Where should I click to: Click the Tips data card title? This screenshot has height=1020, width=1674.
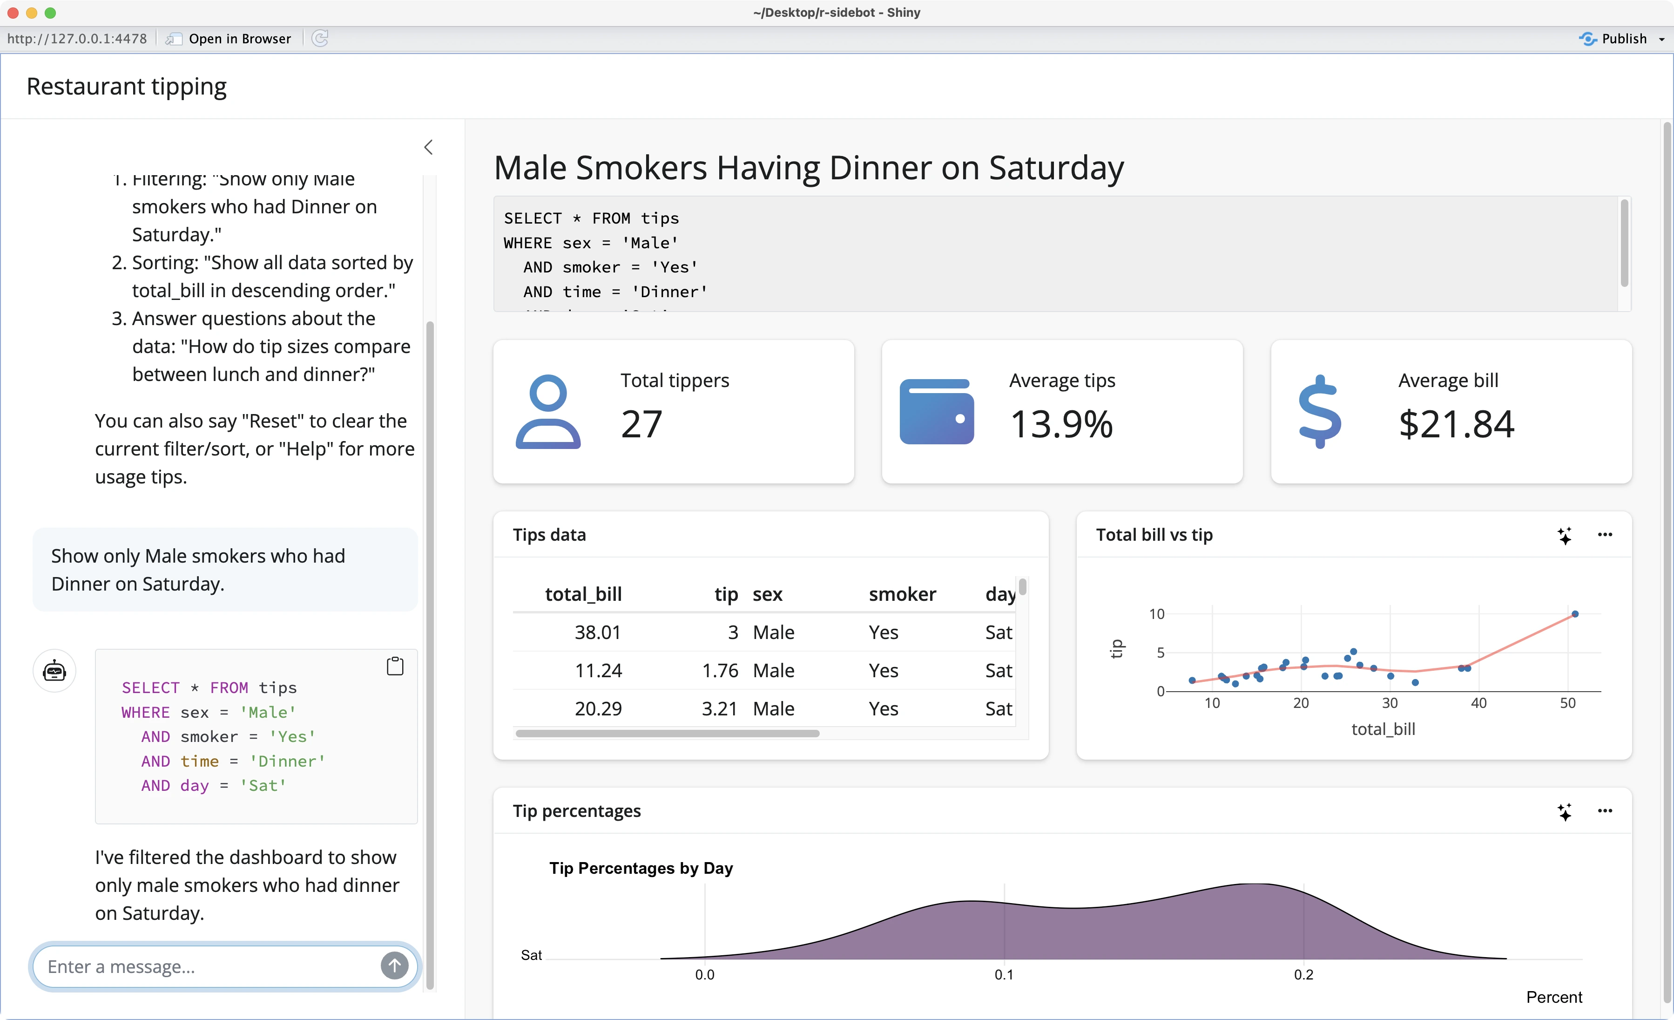click(549, 535)
